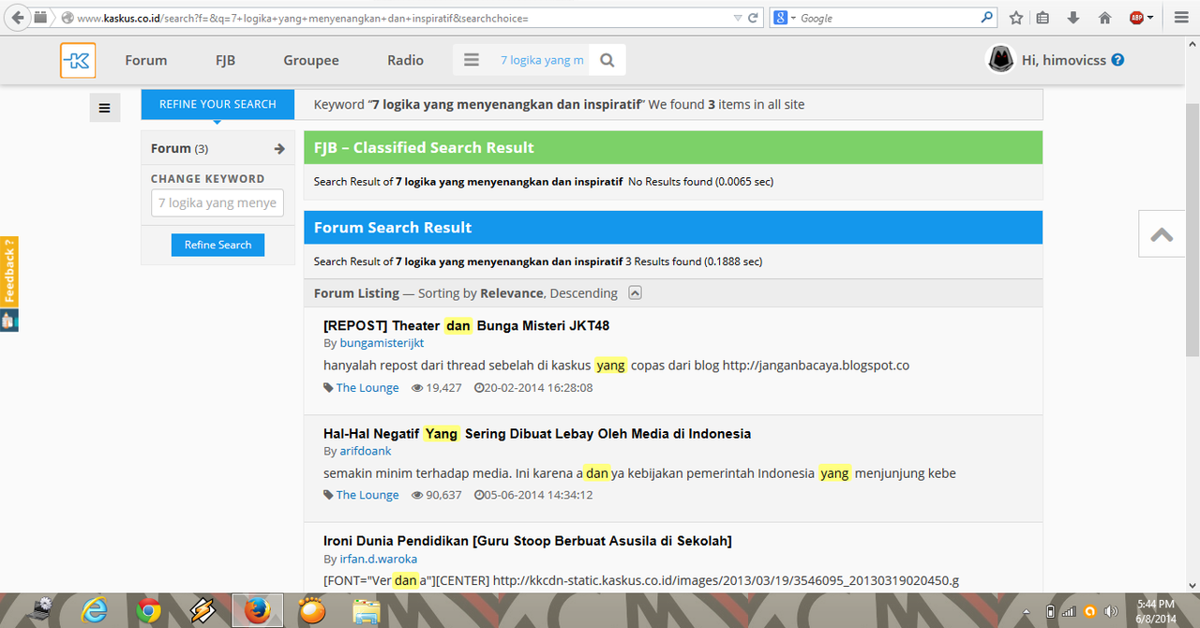Viewport: 1200px width, 628px height.
Task: Open the hamburger menu beside the search box
Action: click(x=472, y=60)
